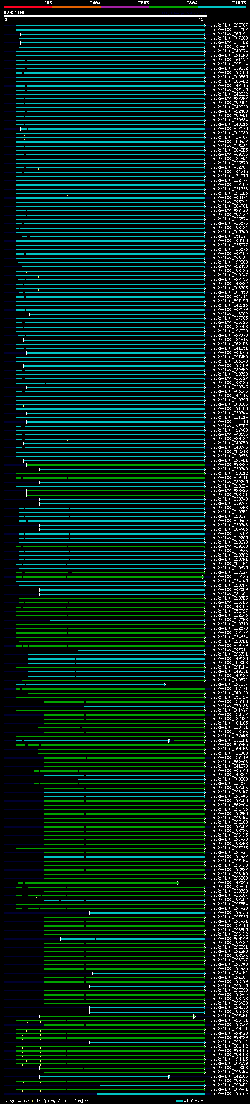250x1104 pixels.
Task: Select hit label UniRef100_P00865
Action: click(x=229, y=77)
